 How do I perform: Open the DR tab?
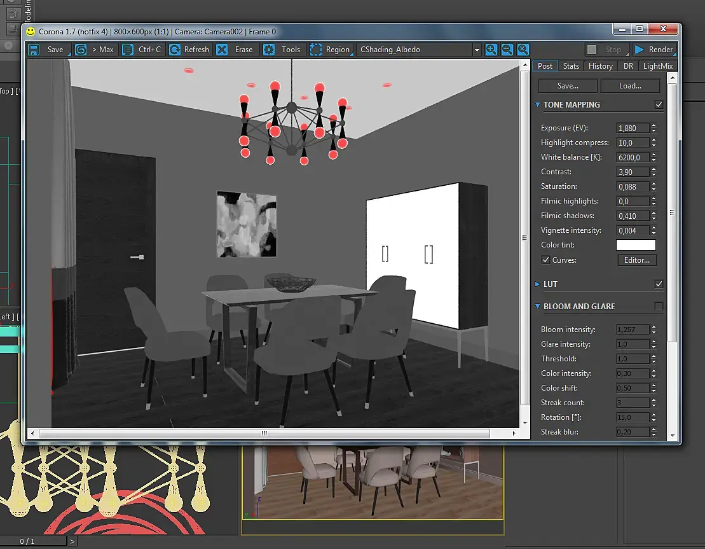pyautogui.click(x=628, y=66)
